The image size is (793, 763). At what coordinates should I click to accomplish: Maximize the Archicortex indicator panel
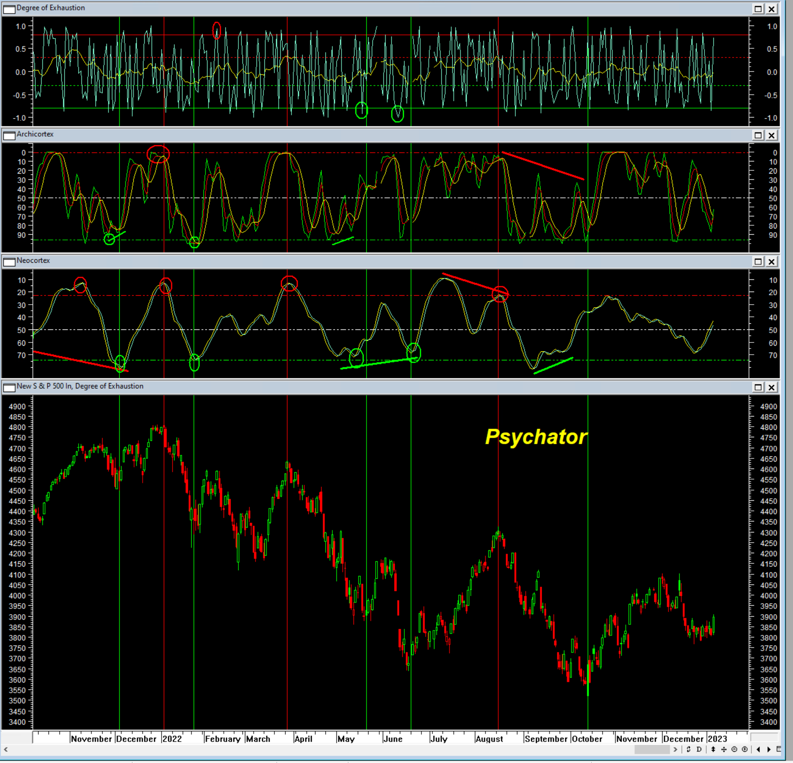point(758,135)
